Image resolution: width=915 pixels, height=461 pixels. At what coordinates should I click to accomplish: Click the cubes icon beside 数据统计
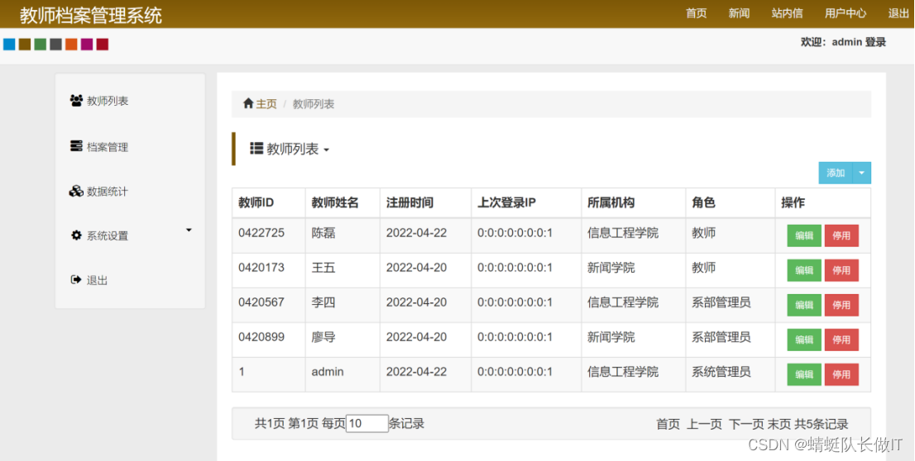pos(76,191)
